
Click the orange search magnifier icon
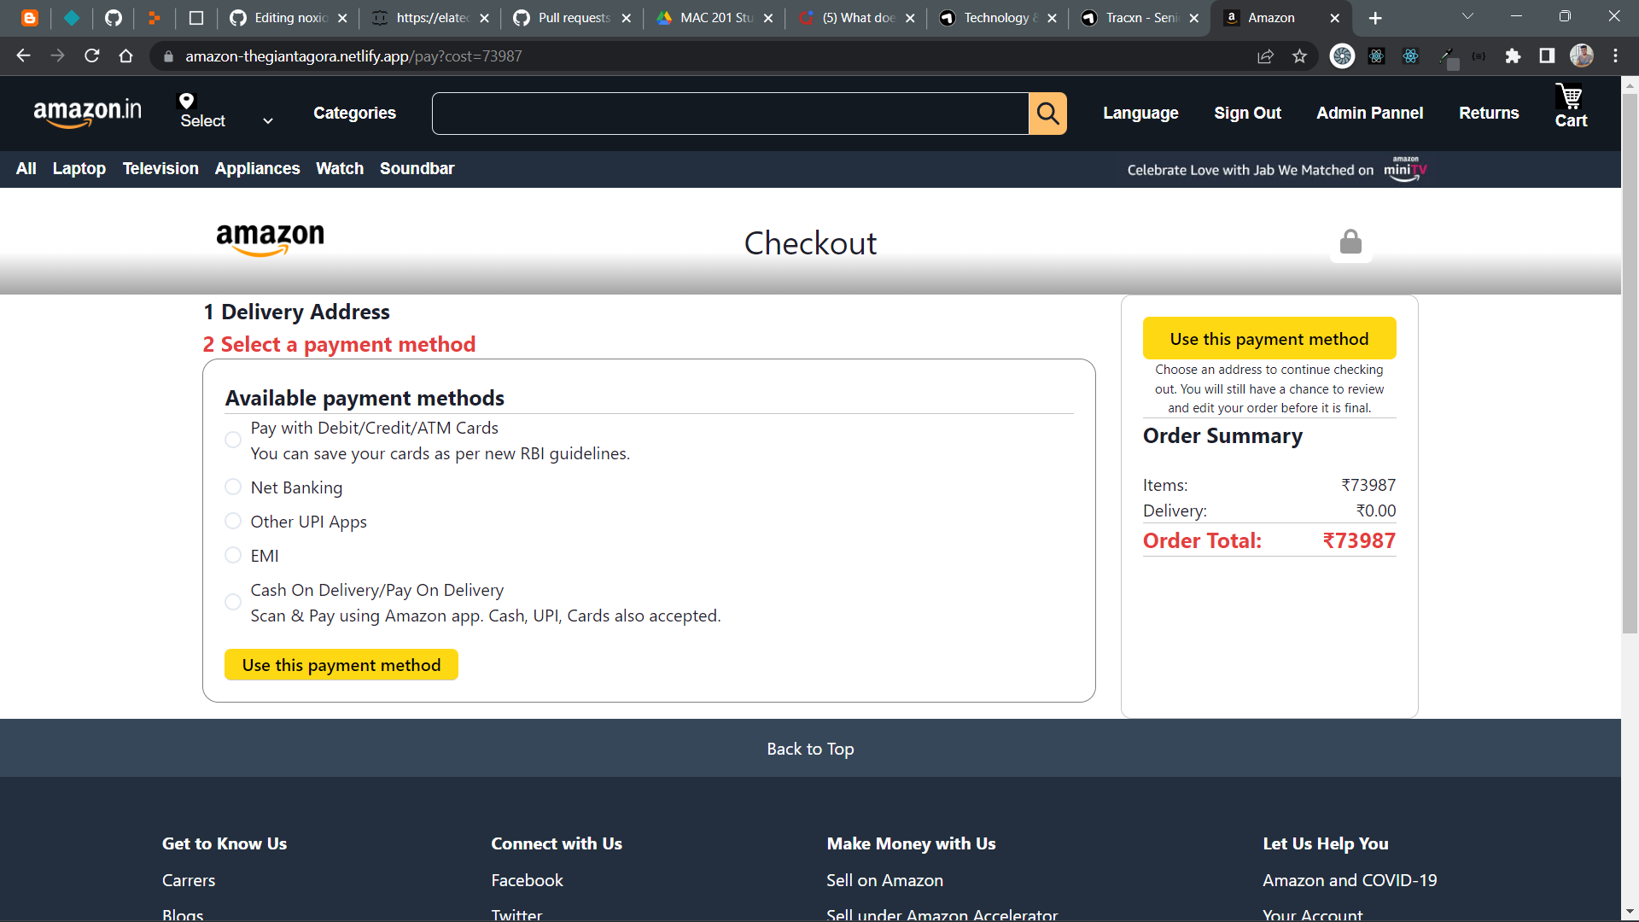coord(1048,113)
